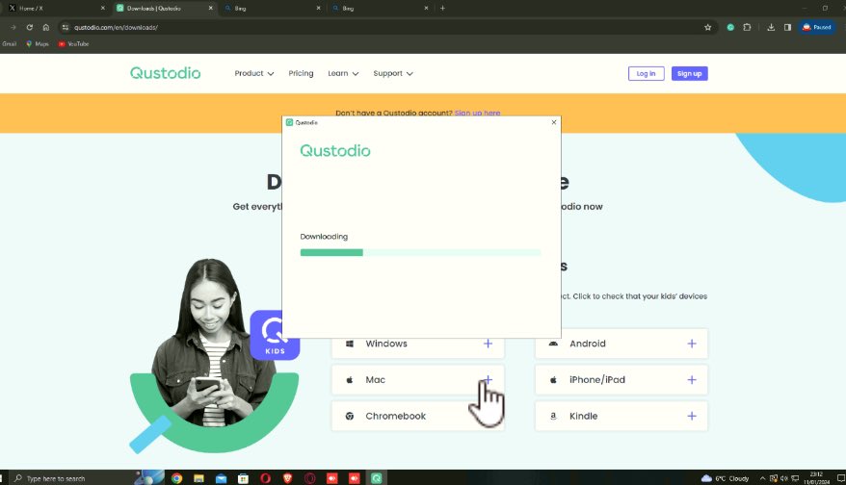
Task: Open the Extensions puzzle menu
Action: [x=748, y=27]
